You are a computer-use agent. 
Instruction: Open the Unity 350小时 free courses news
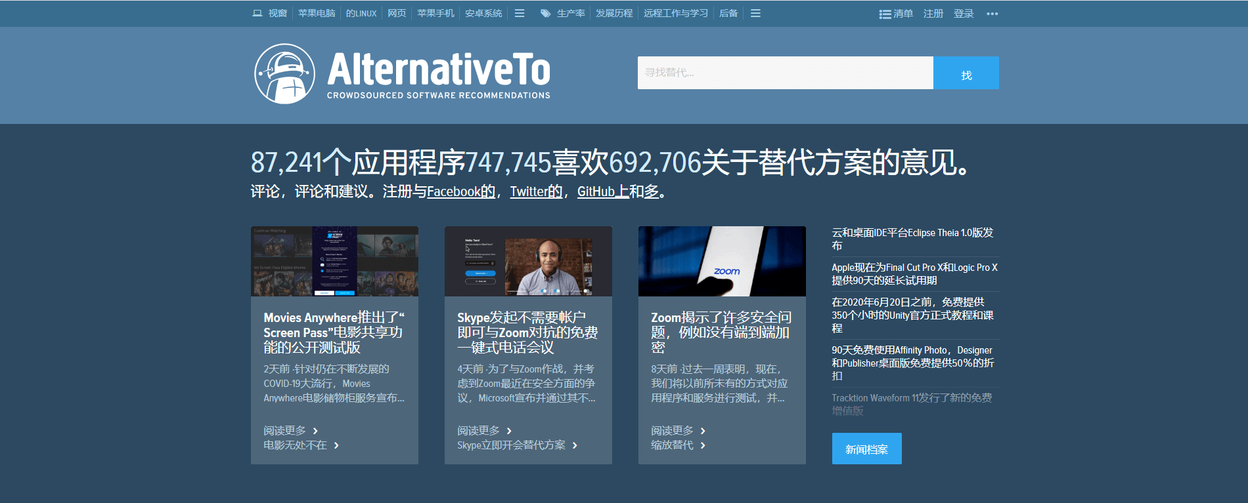913,315
